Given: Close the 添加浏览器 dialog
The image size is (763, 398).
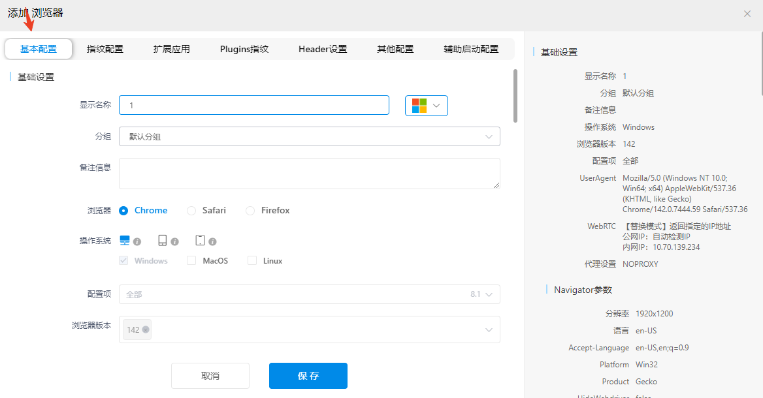Looking at the screenshot, I should point(747,14).
